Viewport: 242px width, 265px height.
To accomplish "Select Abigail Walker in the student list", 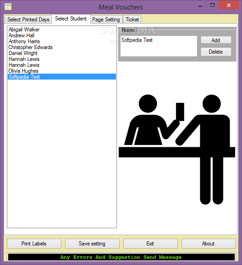I will [x=62, y=30].
